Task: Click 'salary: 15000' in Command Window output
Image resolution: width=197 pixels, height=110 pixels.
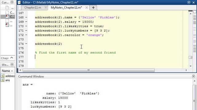Action: [x=55, y=98]
